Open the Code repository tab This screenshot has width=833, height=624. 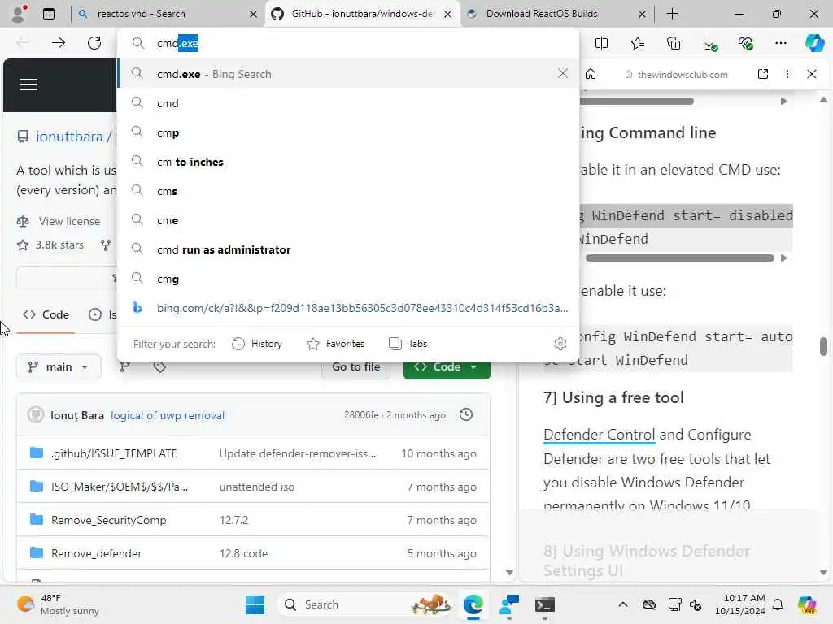click(x=46, y=314)
